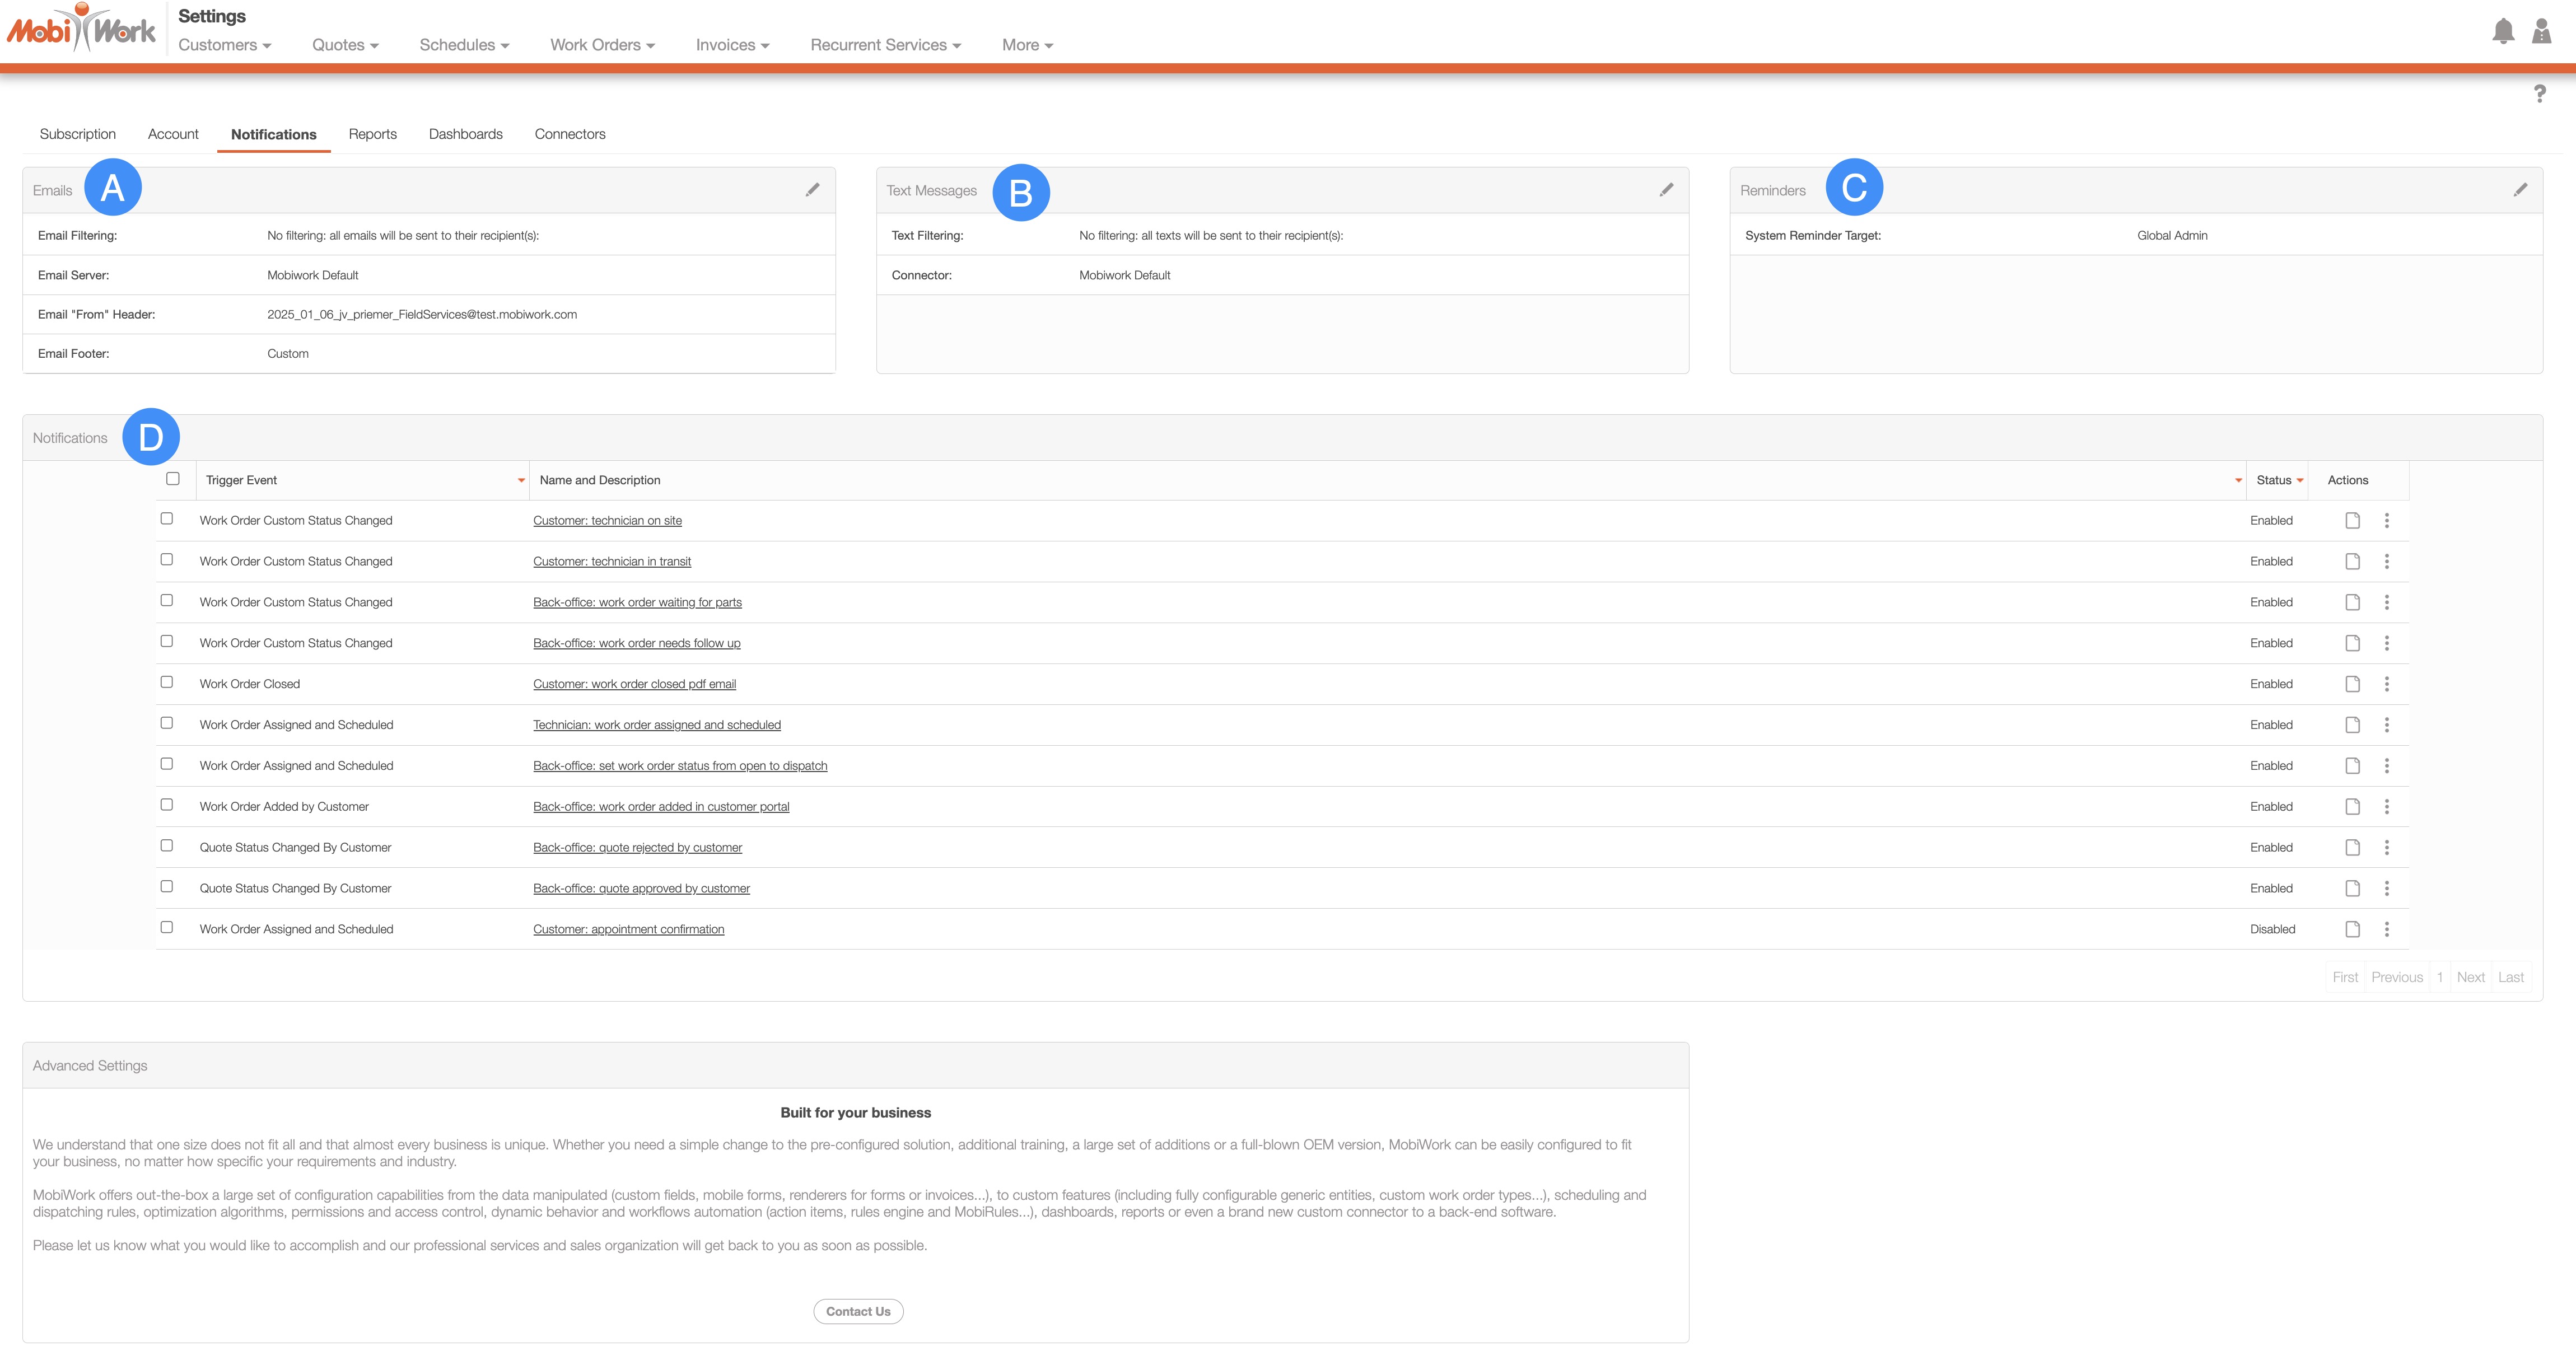2576x1365 pixels.
Task: Edit Text Messages settings pencil icon
Action: (1666, 190)
